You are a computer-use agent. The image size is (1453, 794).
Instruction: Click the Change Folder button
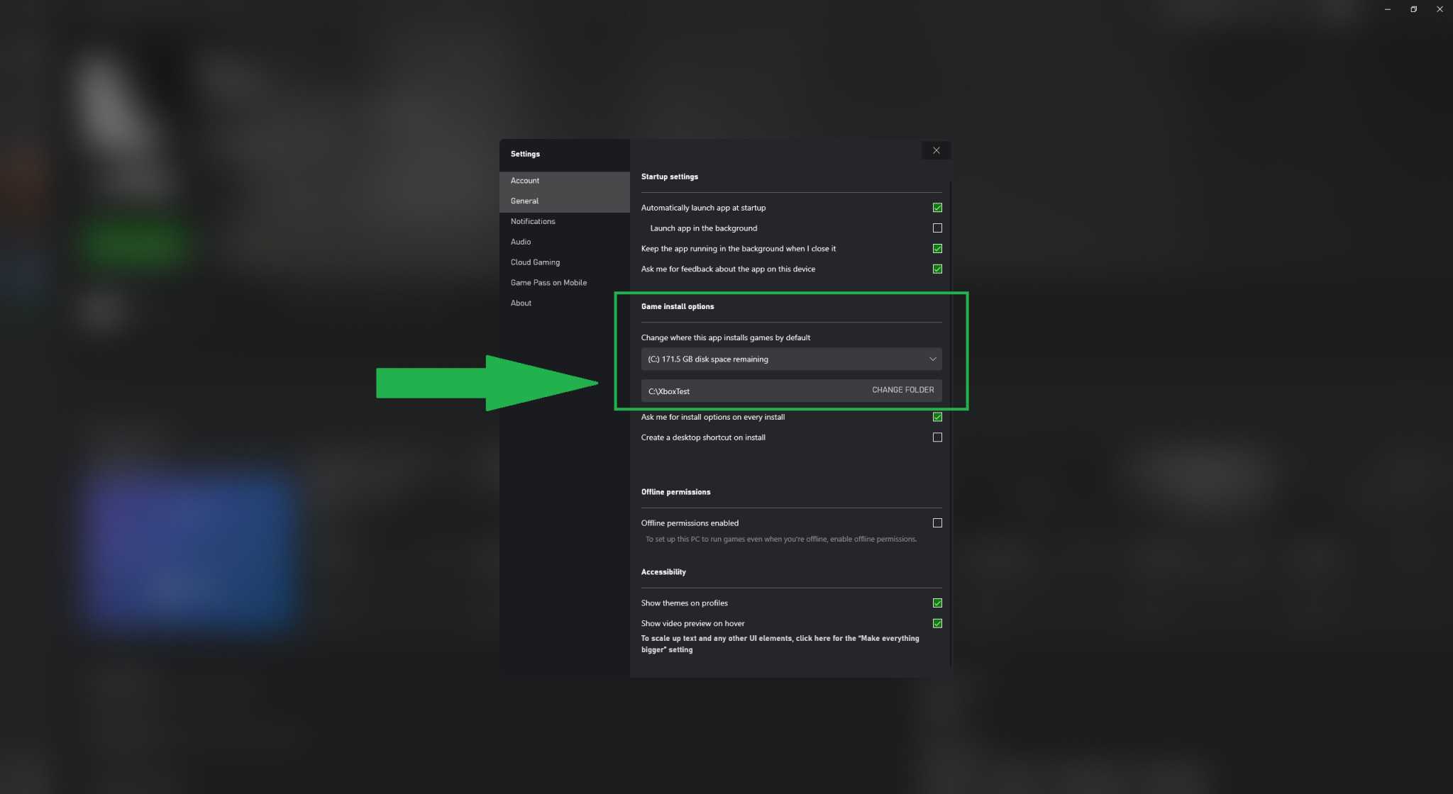[902, 390]
